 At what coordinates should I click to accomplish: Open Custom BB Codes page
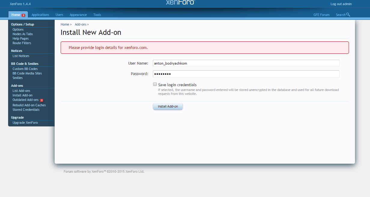(x=25, y=69)
